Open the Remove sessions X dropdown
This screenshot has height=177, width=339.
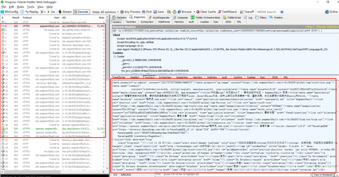click(43, 12)
